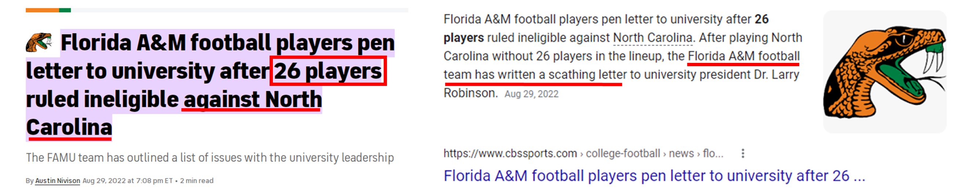The width and height of the screenshot is (965, 193).
Task: Click the "Carolina" word ending the headline
Action: (x=69, y=127)
